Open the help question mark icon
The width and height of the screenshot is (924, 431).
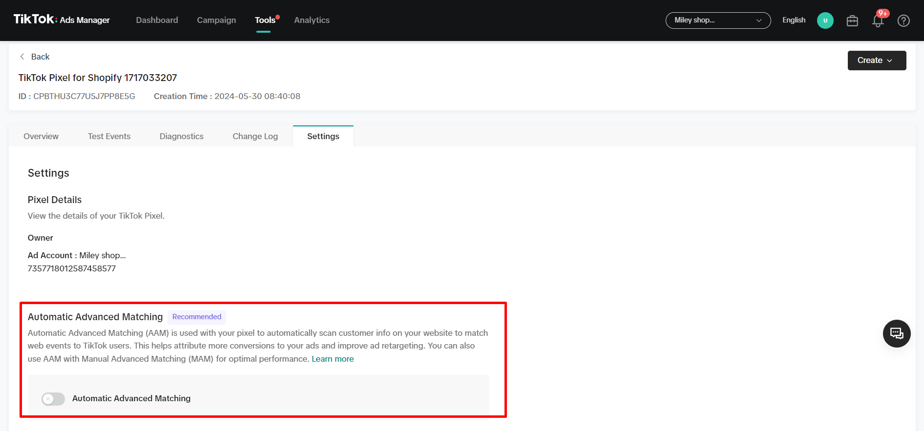pyautogui.click(x=903, y=21)
